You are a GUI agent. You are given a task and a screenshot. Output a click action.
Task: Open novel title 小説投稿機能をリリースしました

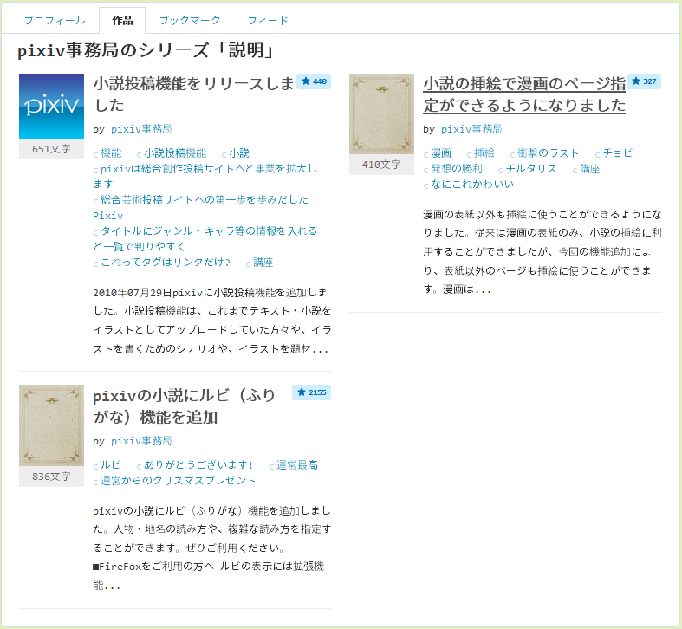[194, 94]
